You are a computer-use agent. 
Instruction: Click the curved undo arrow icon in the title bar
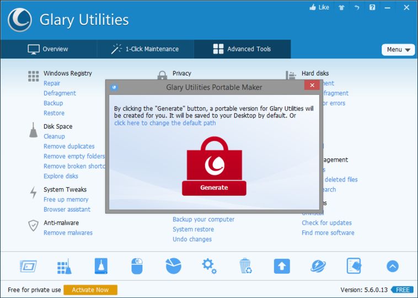click(x=357, y=8)
